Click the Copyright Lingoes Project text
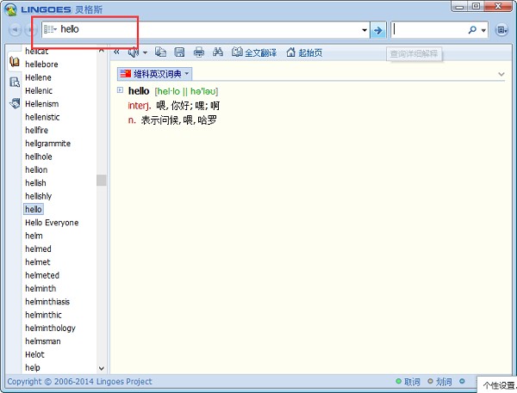This screenshot has width=517, height=393. tap(79, 382)
